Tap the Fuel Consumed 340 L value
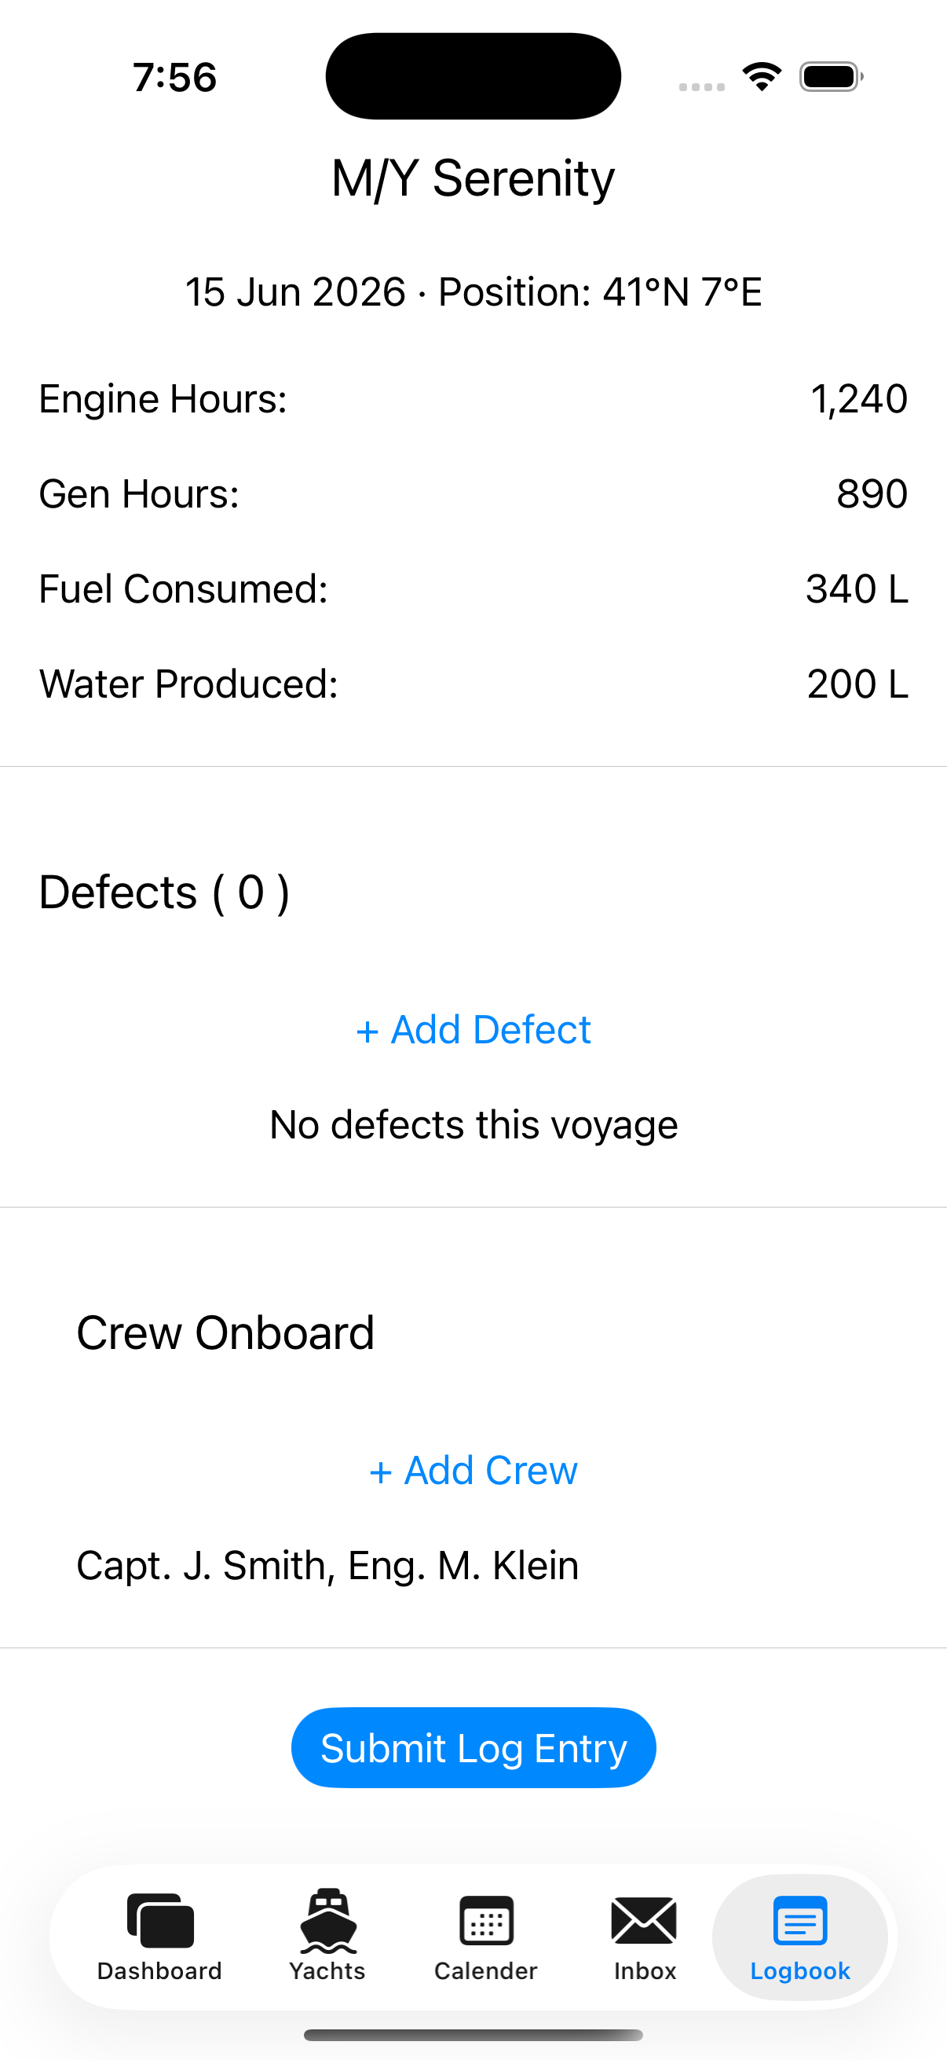The image size is (947, 2060). [857, 588]
